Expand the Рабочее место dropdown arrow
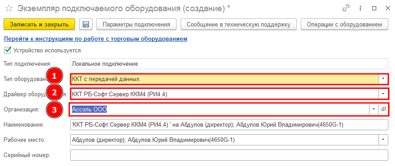The height and width of the screenshot is (166, 395). pyautogui.click(x=383, y=140)
